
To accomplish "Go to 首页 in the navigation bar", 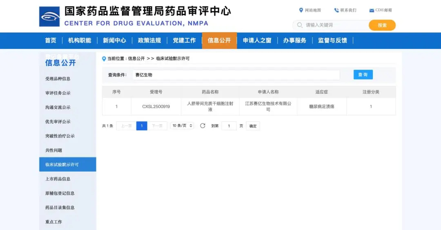I will [x=51, y=40].
